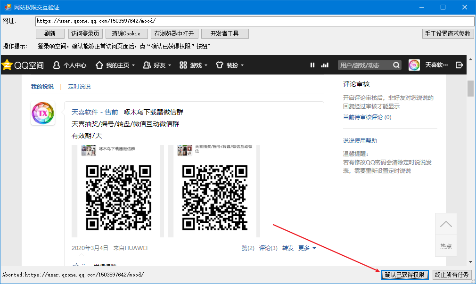
Task: Open 个人中心 person icon in navbar
Action: click(57, 65)
